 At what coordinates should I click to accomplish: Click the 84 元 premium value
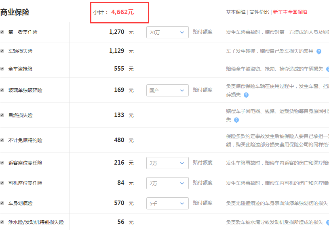coord(125,183)
